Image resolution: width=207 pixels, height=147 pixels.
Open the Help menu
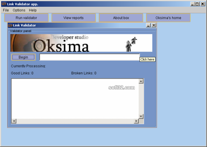coord(33,10)
